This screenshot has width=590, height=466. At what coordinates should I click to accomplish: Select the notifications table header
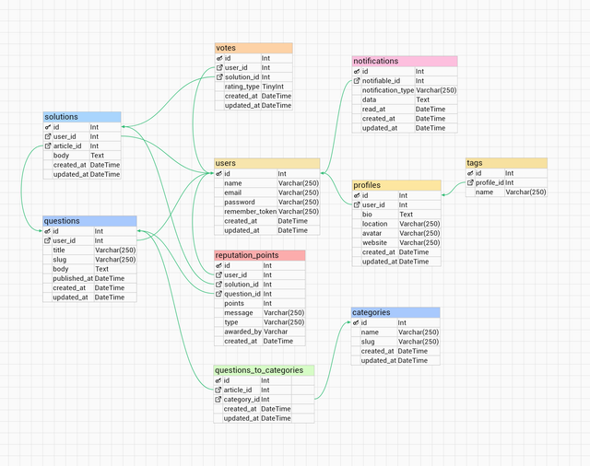[405, 61]
